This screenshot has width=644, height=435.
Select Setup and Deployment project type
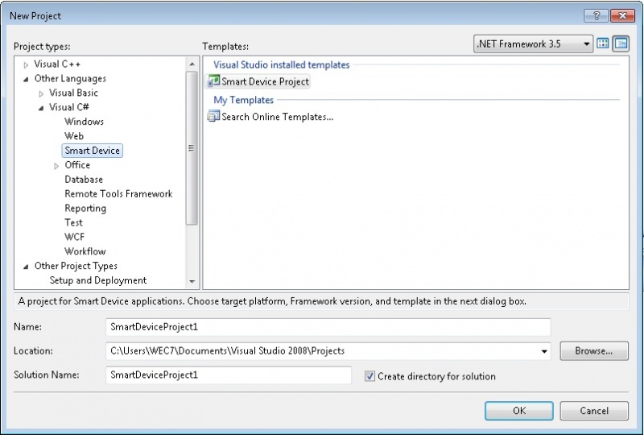(98, 280)
